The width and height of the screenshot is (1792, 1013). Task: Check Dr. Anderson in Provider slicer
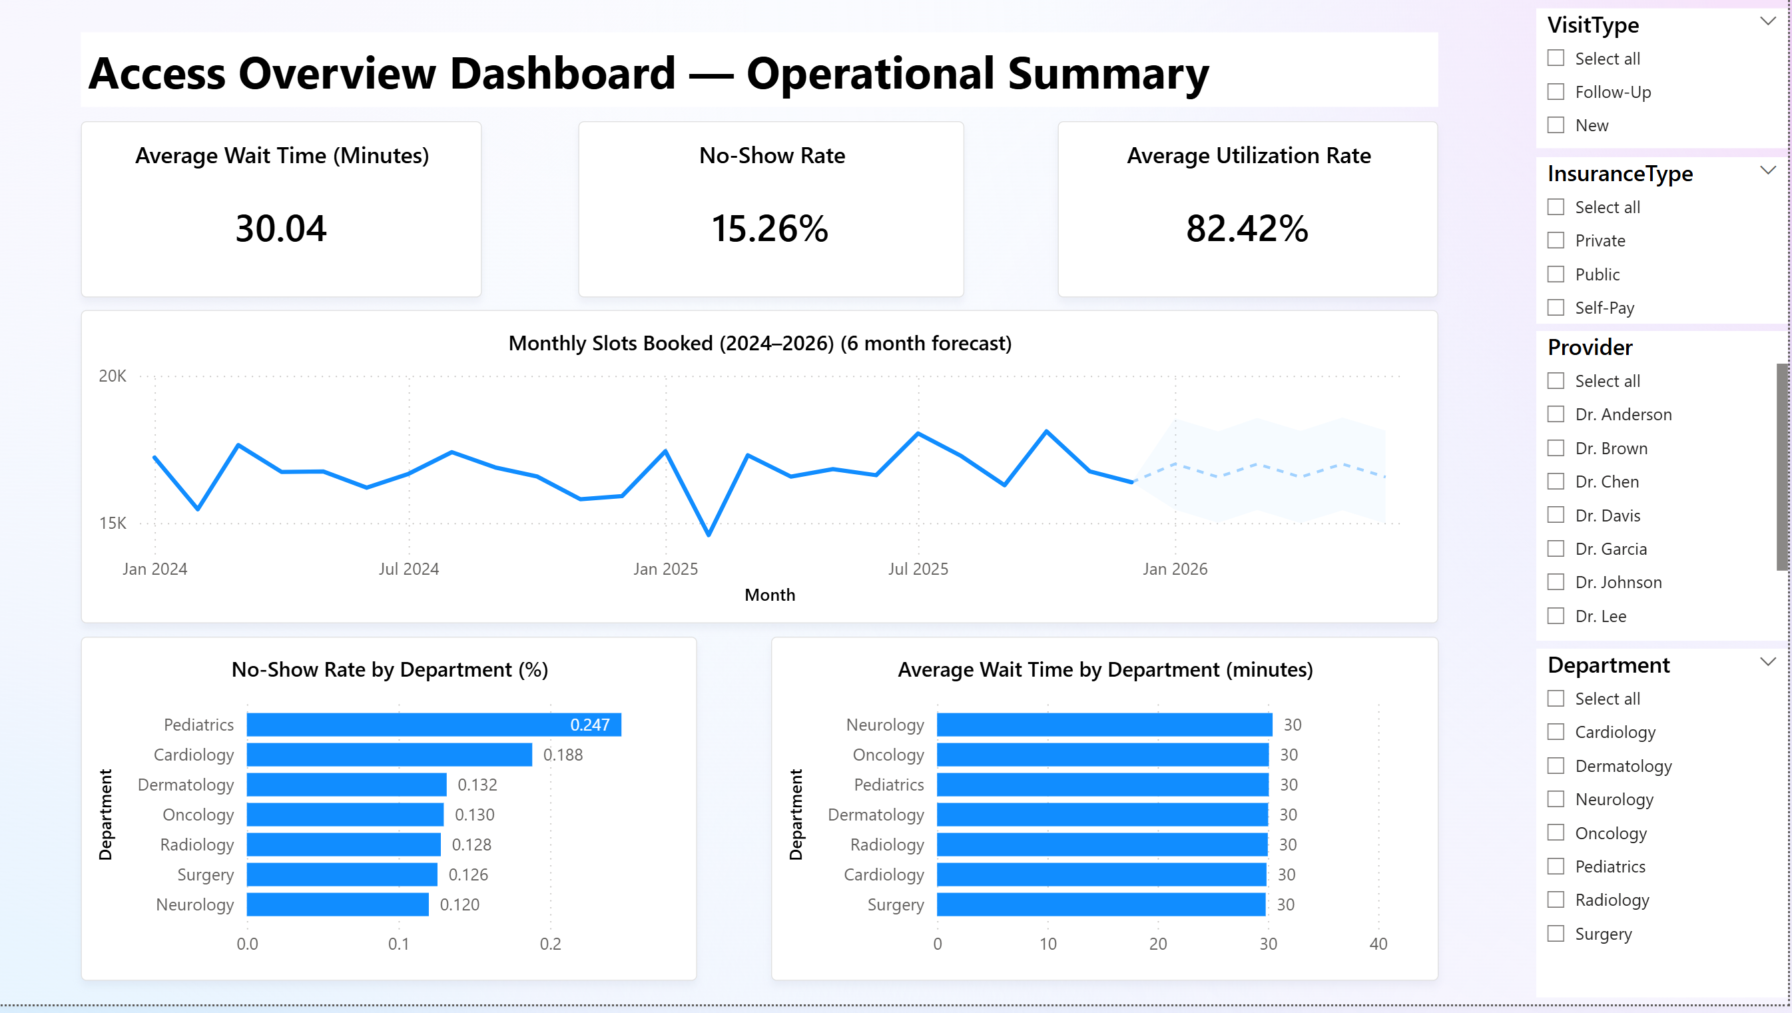click(x=1556, y=415)
